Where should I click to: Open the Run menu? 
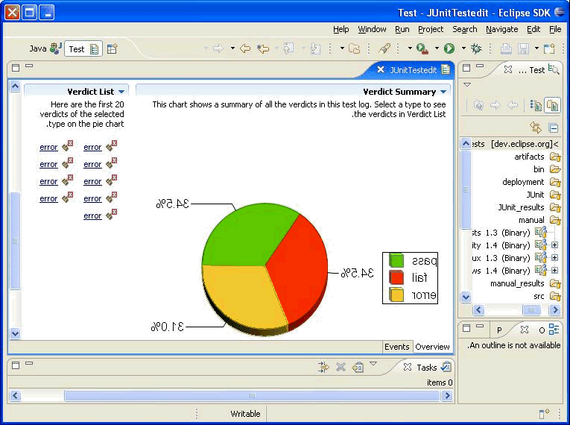point(402,30)
